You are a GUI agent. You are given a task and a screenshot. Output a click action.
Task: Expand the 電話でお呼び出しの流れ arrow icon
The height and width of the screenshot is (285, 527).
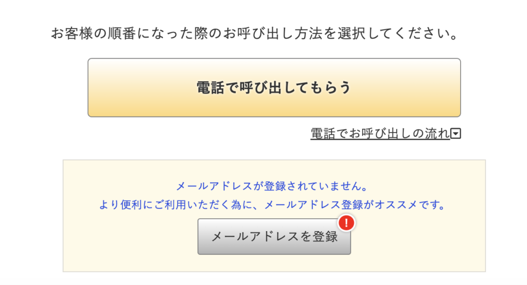pos(456,134)
